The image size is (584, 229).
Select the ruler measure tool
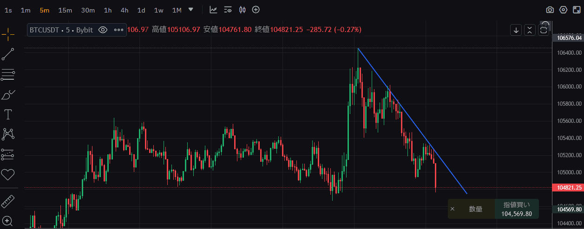pyautogui.click(x=8, y=201)
